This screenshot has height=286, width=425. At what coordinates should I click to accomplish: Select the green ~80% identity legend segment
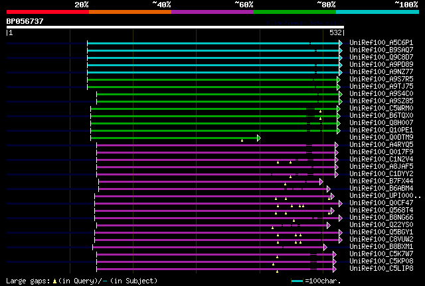(295, 12)
